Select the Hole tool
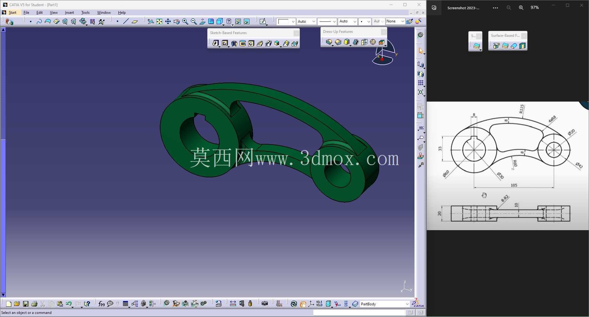 click(x=251, y=43)
